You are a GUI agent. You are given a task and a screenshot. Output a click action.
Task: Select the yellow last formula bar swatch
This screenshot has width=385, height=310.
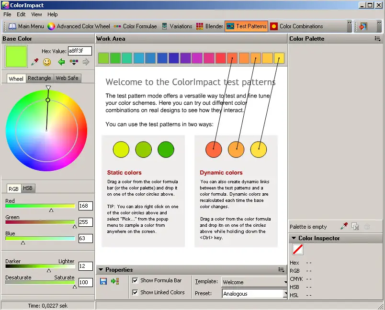click(279, 58)
